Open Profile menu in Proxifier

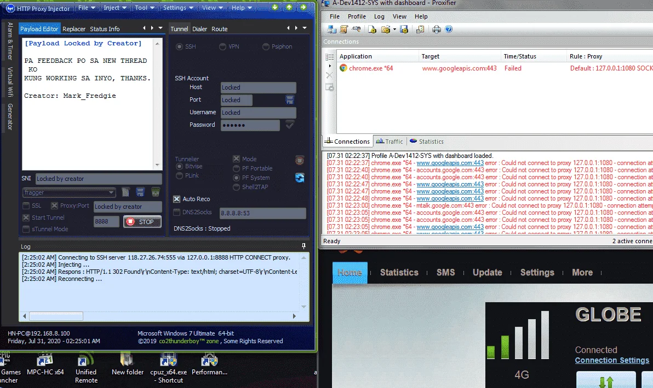click(357, 16)
